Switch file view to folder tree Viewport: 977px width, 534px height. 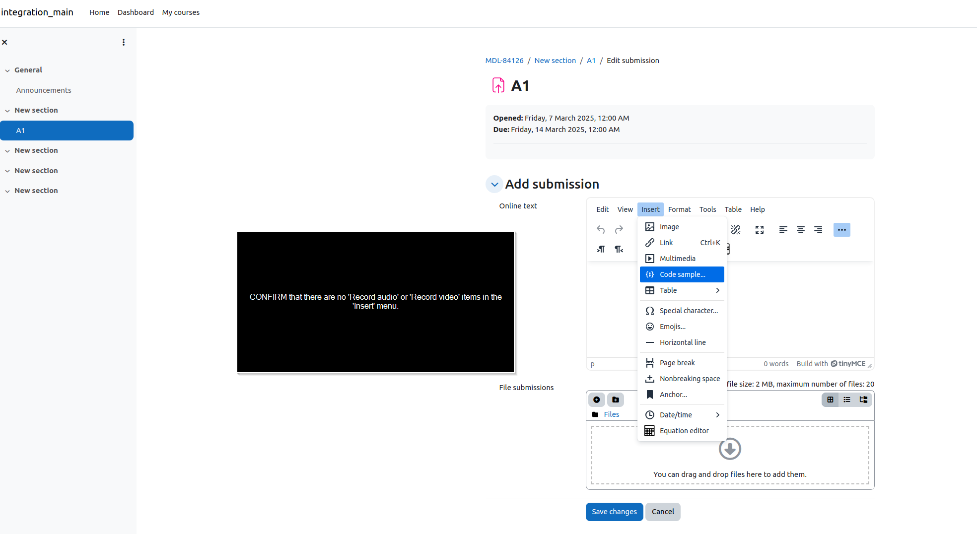tap(864, 400)
